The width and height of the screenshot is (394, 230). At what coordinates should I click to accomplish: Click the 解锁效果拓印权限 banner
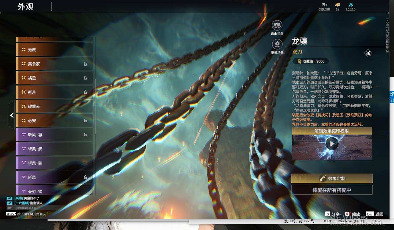pyautogui.click(x=332, y=131)
